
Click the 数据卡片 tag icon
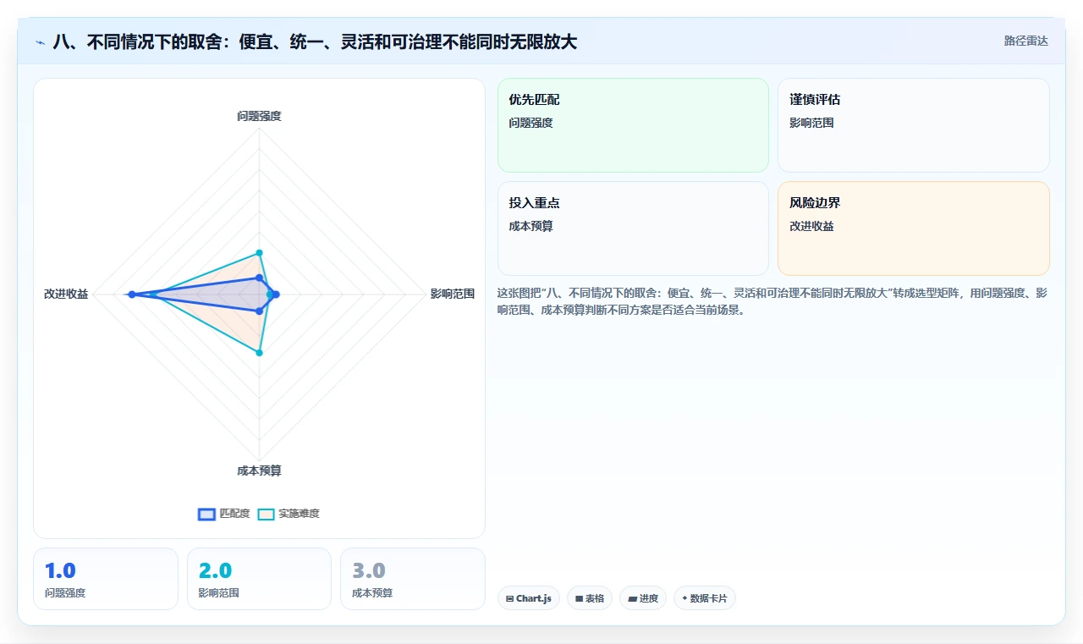[684, 598]
